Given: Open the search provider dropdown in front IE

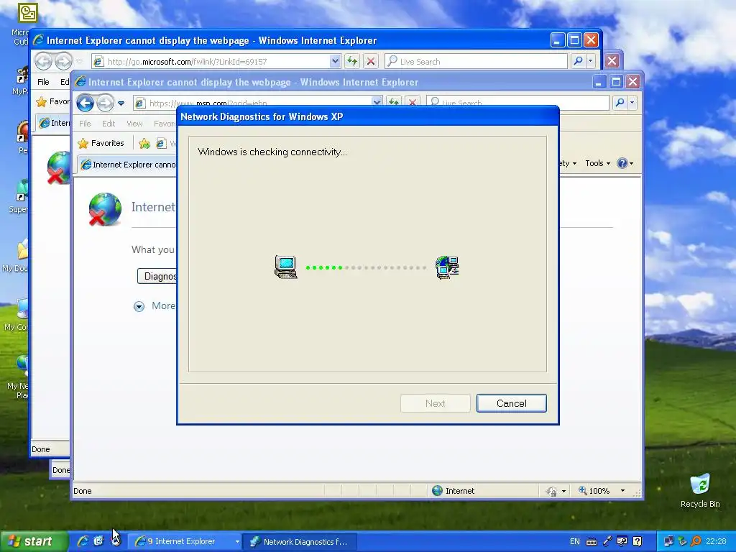Looking at the screenshot, I should coord(632,102).
